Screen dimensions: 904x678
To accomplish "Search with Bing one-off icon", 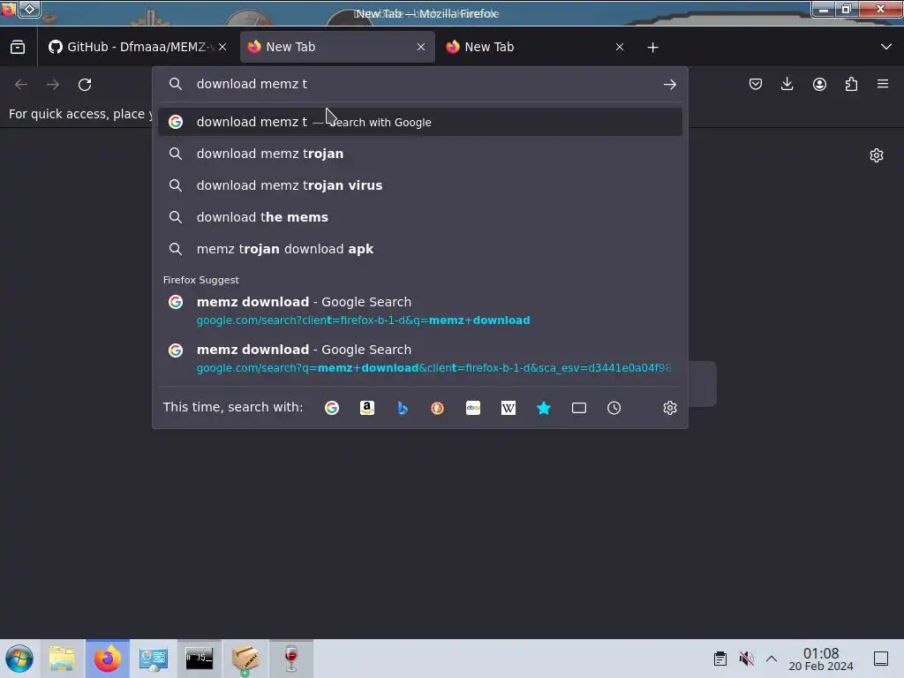I will point(403,408).
